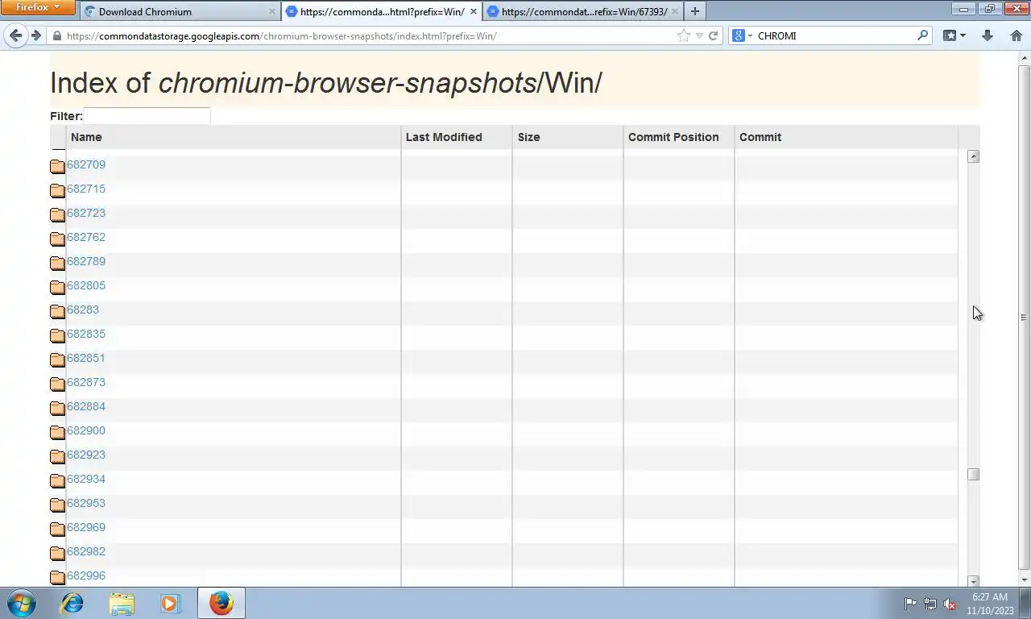Click the list scrollbar down arrow

tap(973, 581)
